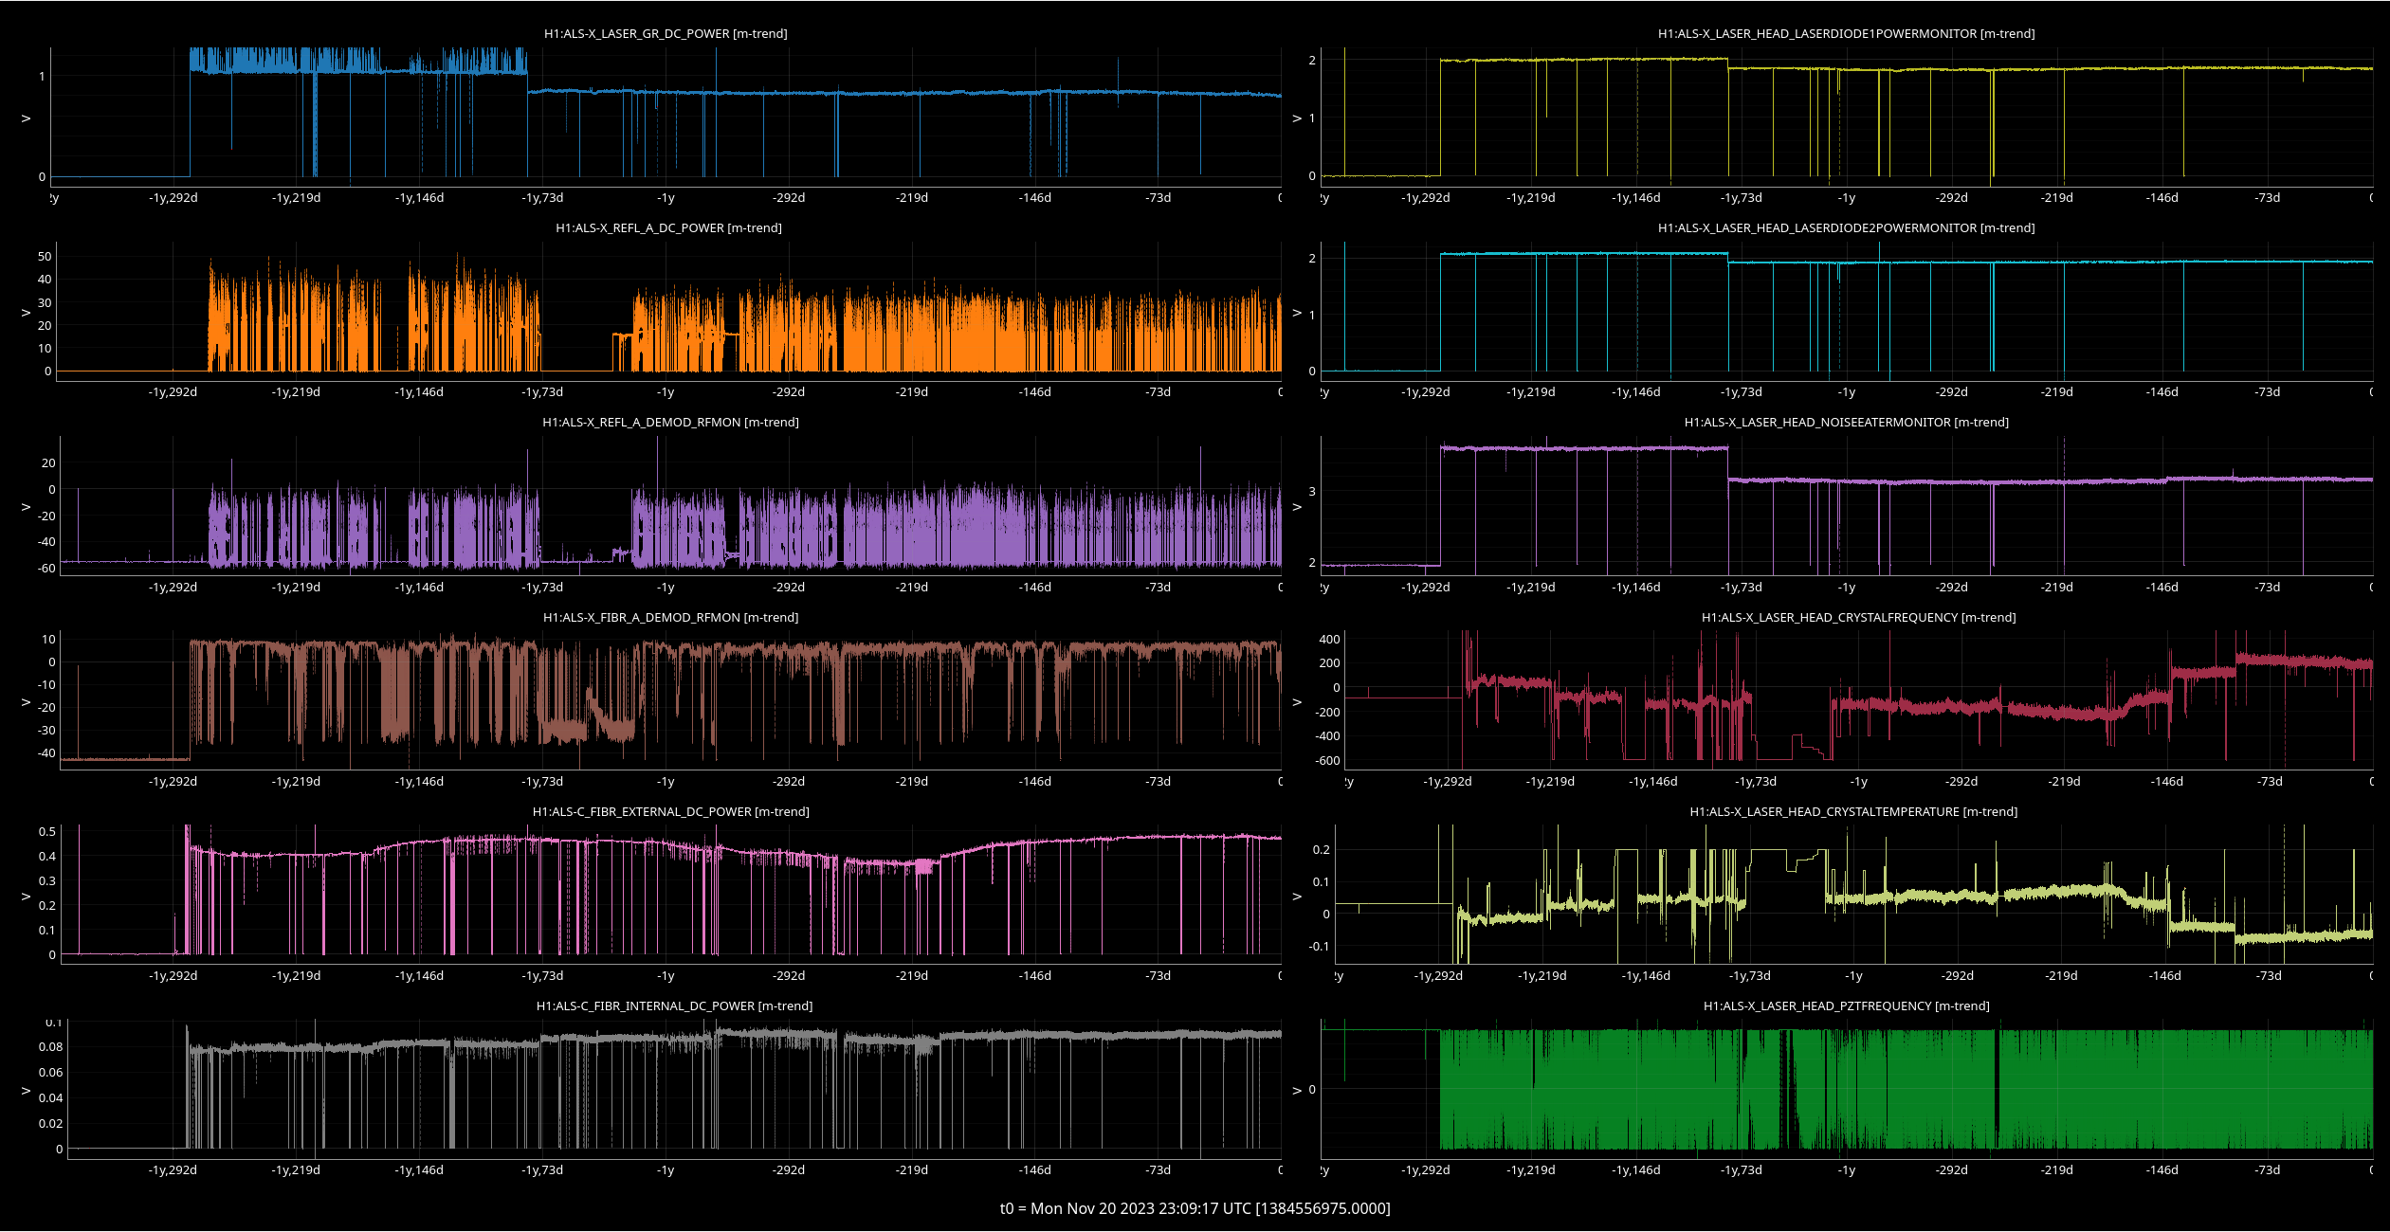Viewport: 2390px width, 1232px height.
Task: Click the PZTFREQUENCY plot title
Action: [1846, 1006]
